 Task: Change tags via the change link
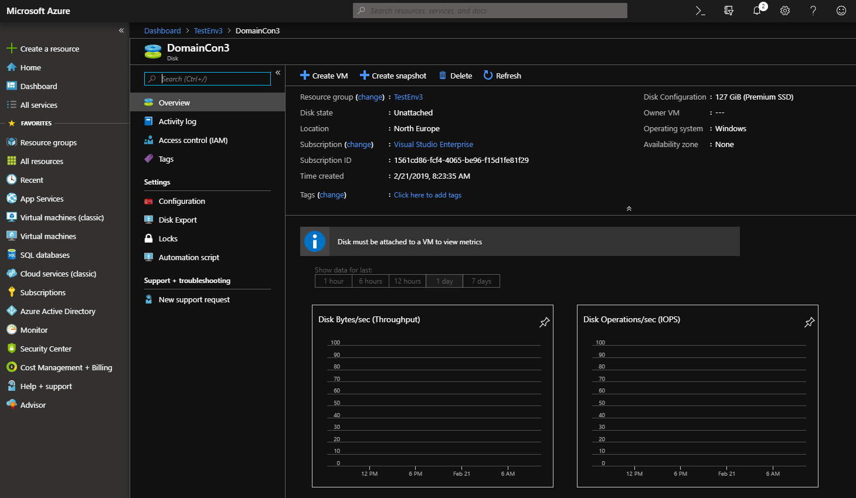pyautogui.click(x=332, y=195)
